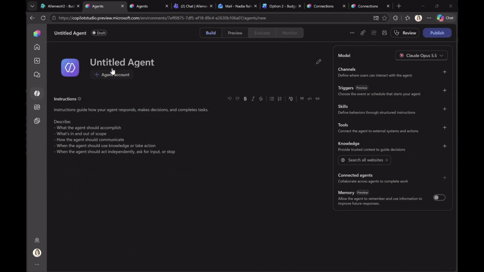Viewport: 484px width, 272px height.
Task: Open the analytics chart icon in sidebar
Action: coord(37,61)
